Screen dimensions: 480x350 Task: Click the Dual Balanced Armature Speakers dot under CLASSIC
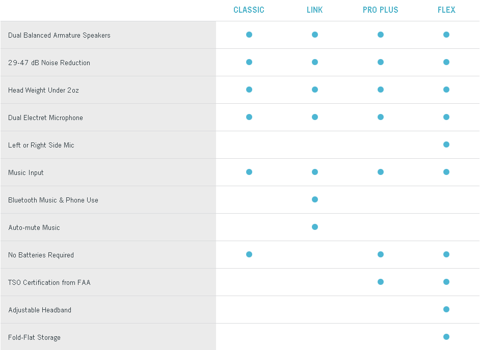pyautogui.click(x=249, y=35)
